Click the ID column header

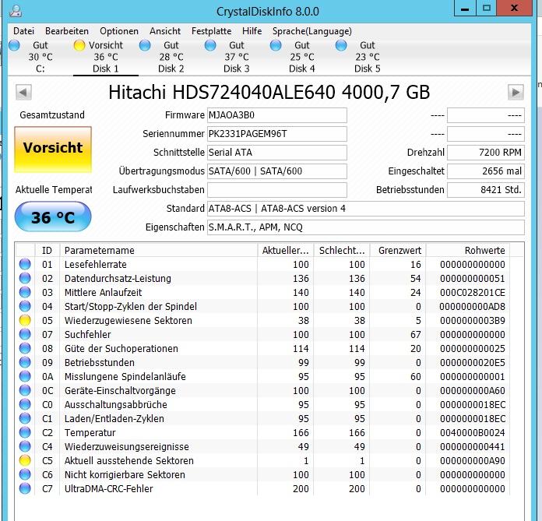pos(48,250)
